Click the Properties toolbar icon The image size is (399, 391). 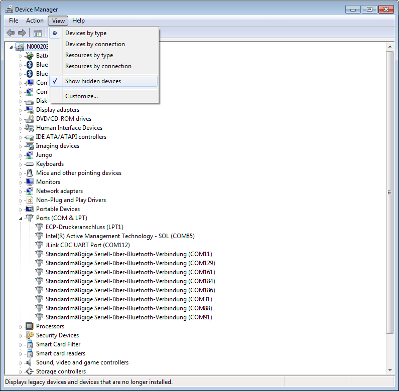click(37, 33)
